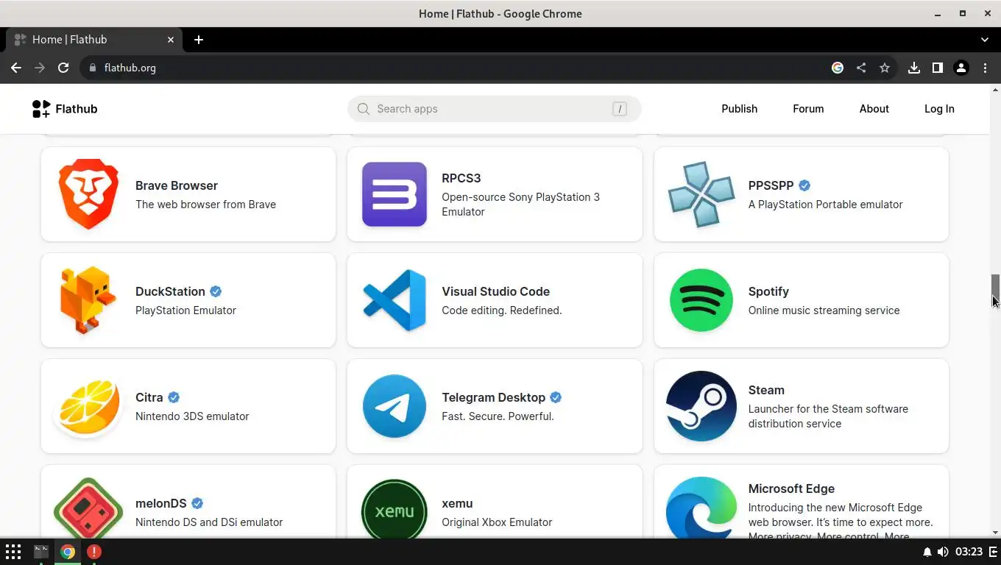Open the Steam logo icon
The height and width of the screenshot is (565, 1001).
pyautogui.click(x=701, y=406)
